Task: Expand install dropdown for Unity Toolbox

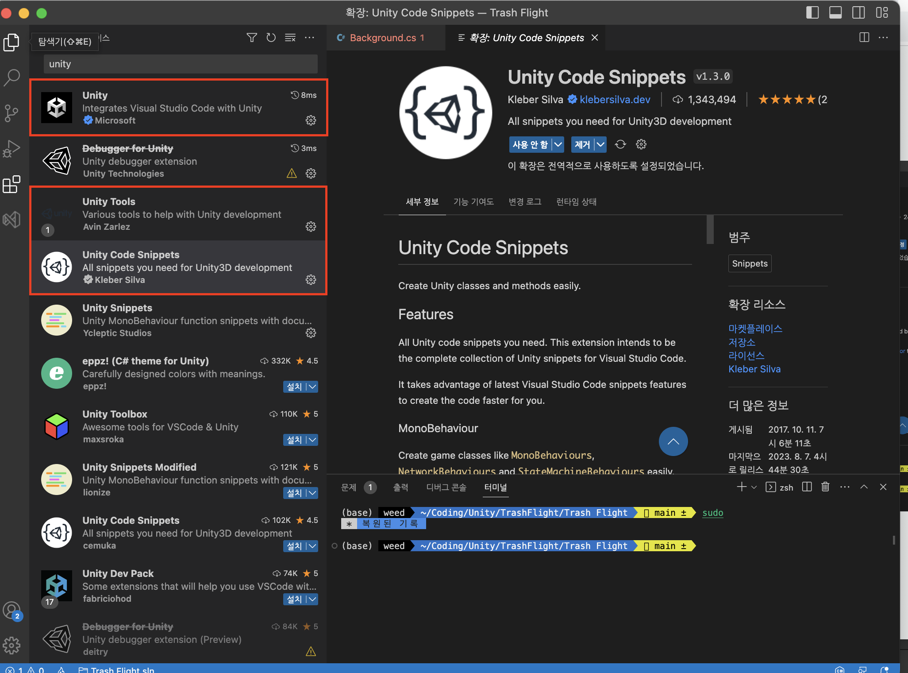Action: pyautogui.click(x=312, y=440)
